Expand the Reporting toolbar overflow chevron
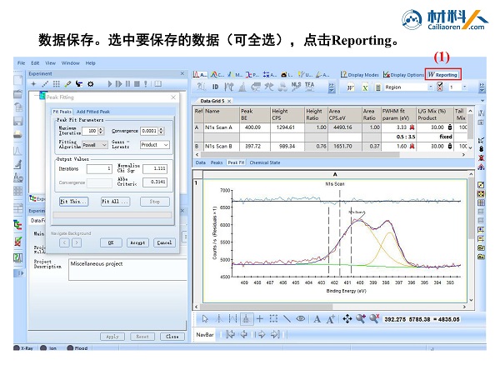 pos(482,87)
